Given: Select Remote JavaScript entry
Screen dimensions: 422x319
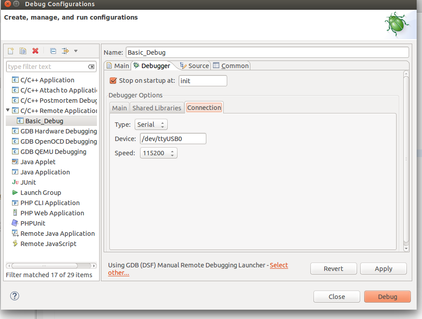Looking at the screenshot, I should coord(48,244).
